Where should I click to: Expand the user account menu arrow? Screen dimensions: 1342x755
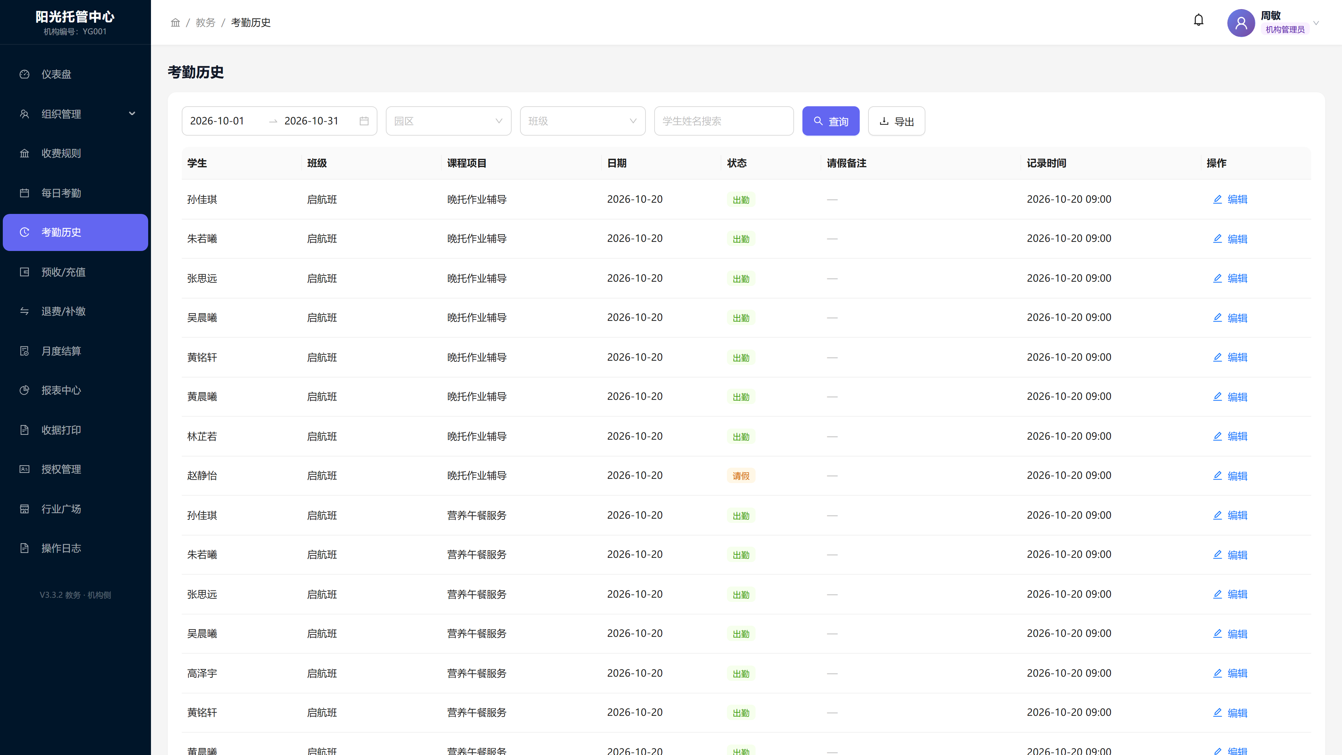tap(1316, 23)
